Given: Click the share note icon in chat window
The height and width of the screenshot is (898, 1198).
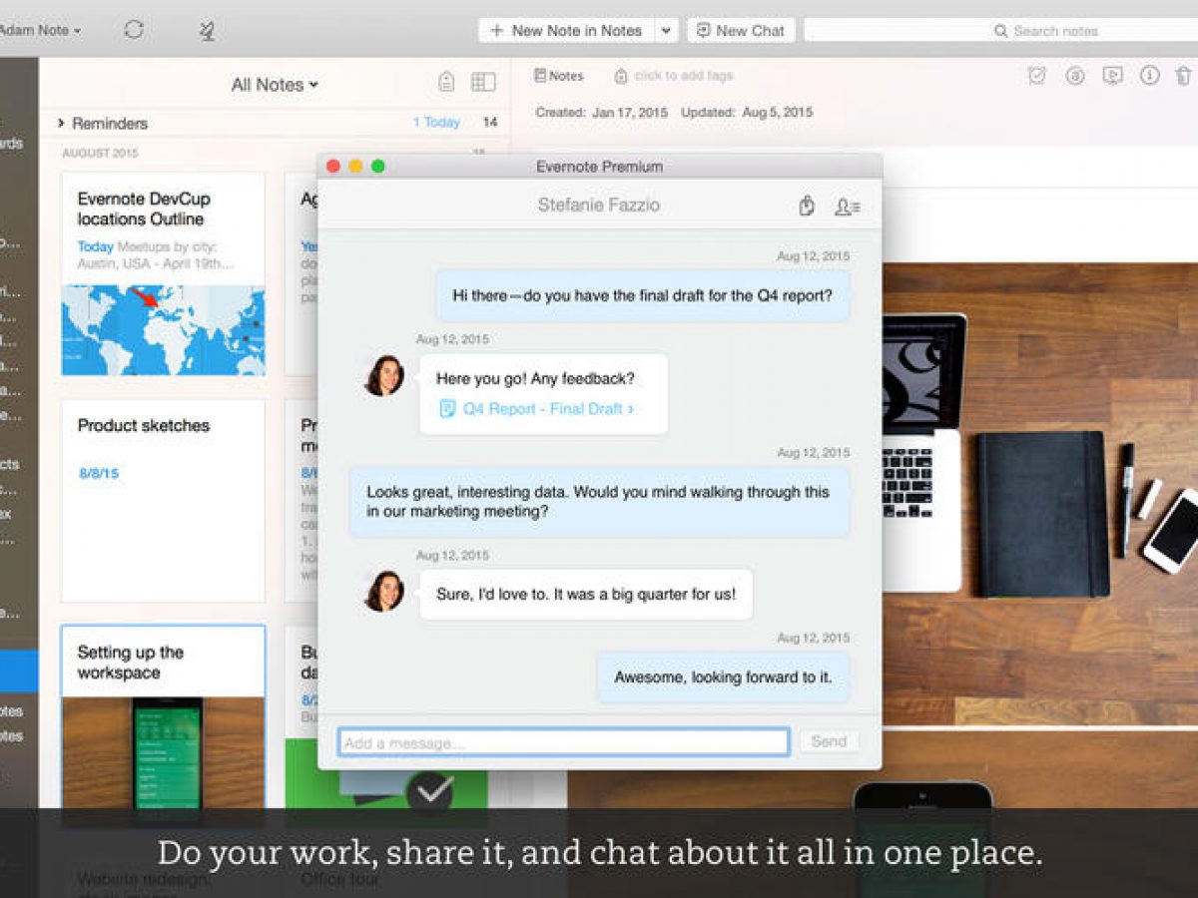Looking at the screenshot, I should coord(807,206).
